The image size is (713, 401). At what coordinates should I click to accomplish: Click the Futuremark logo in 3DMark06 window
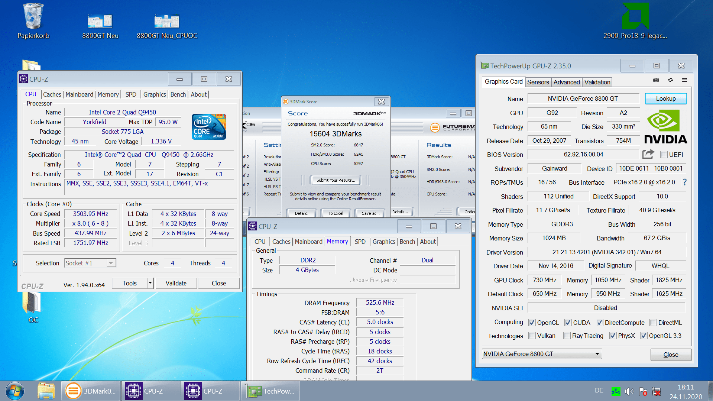(x=453, y=127)
